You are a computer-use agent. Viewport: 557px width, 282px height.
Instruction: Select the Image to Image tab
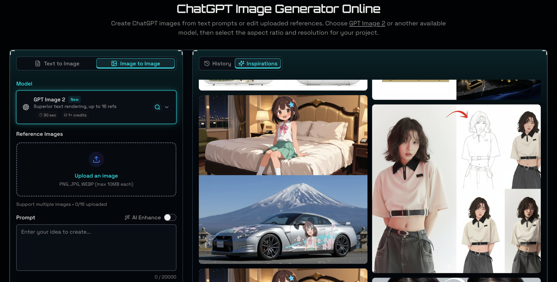(x=135, y=64)
